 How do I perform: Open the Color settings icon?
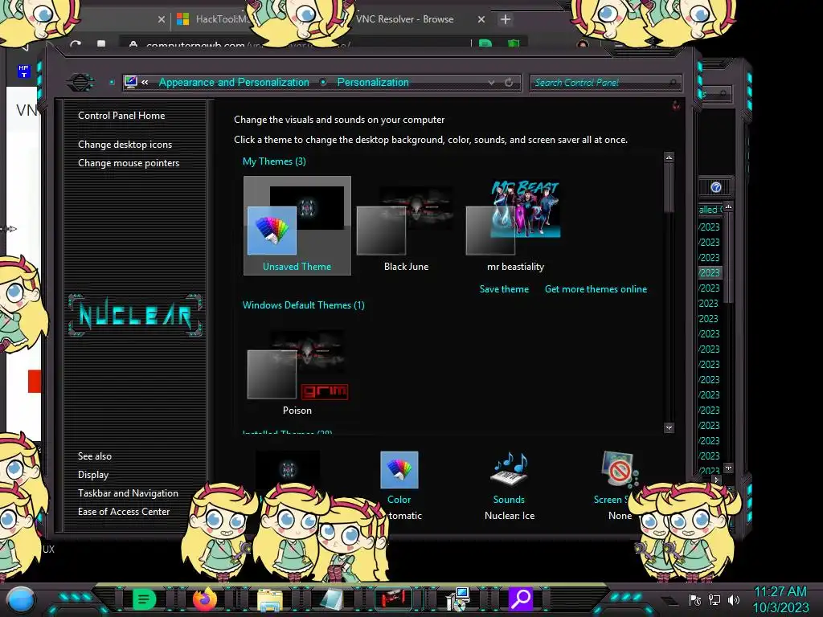(x=399, y=470)
